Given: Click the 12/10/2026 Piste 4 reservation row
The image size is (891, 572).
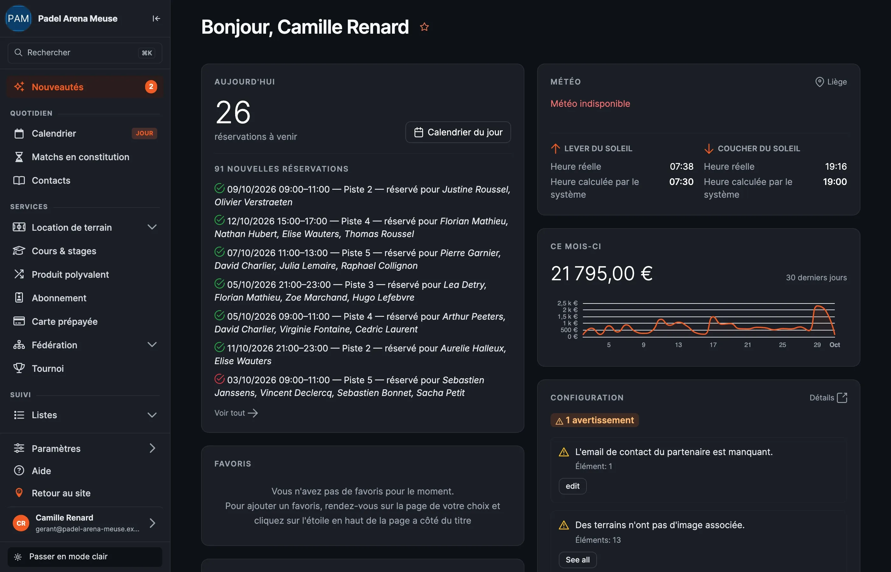Looking at the screenshot, I should click(x=362, y=227).
